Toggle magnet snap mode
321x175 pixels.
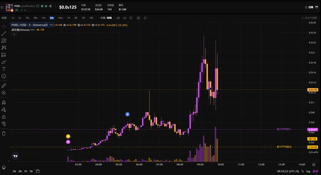coord(4,102)
